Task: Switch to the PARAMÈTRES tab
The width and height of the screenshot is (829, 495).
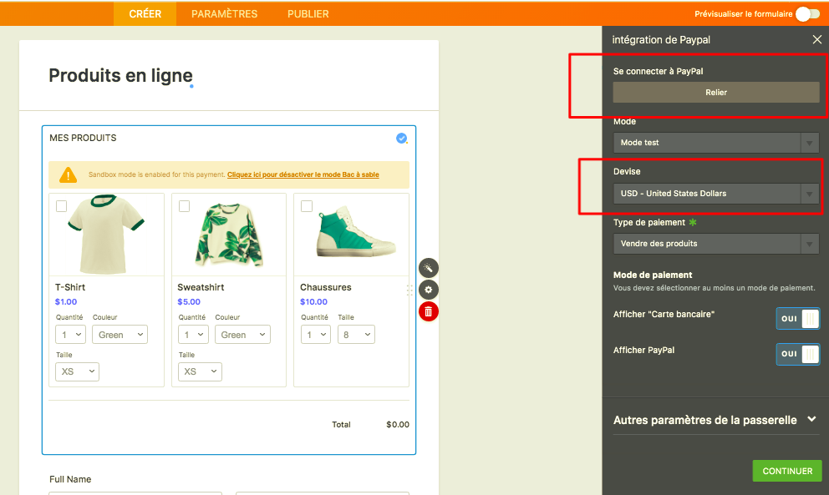Action: tap(224, 14)
